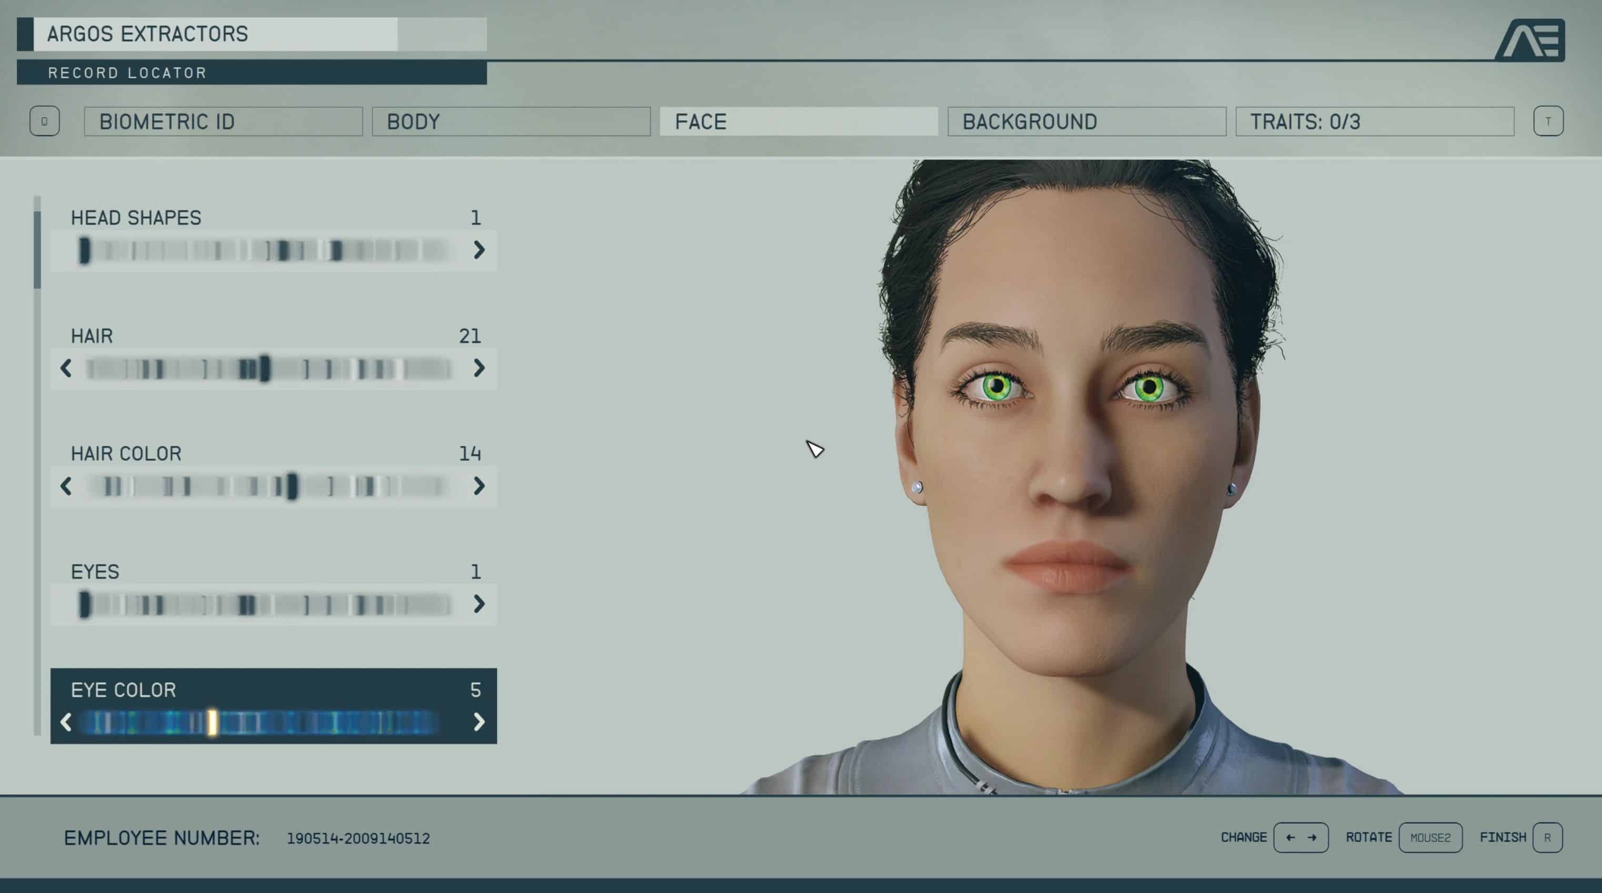
Task: Go to next Hair style arrow
Action: 478,368
